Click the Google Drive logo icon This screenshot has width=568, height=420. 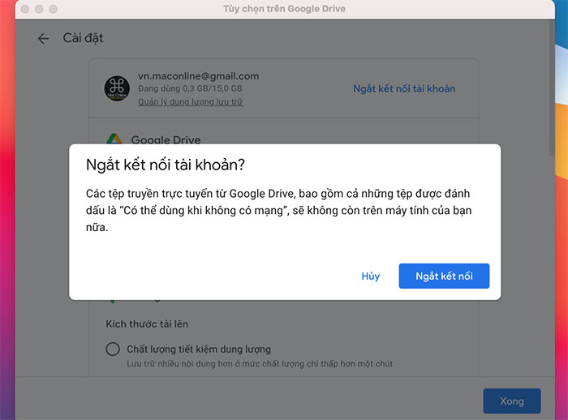coord(114,139)
